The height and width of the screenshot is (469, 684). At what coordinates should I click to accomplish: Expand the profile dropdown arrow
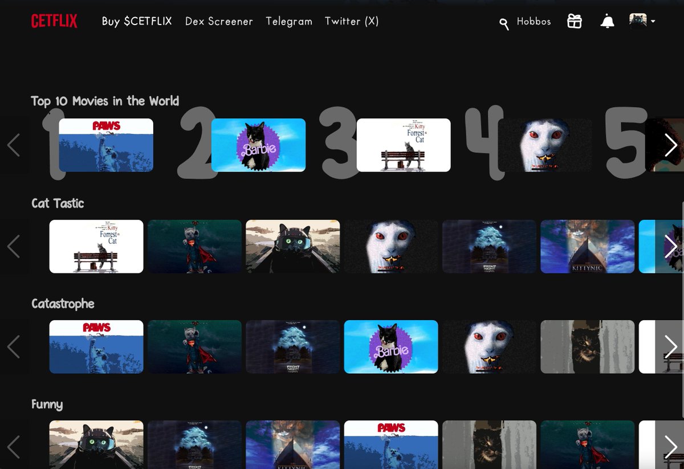point(653,22)
